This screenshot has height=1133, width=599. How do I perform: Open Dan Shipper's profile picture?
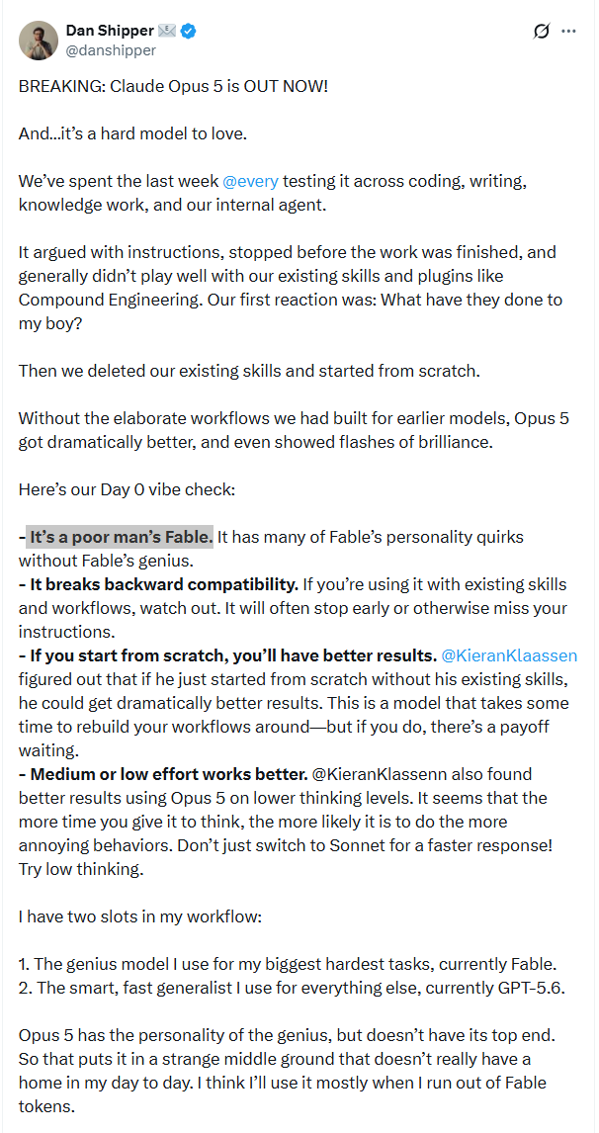click(39, 40)
